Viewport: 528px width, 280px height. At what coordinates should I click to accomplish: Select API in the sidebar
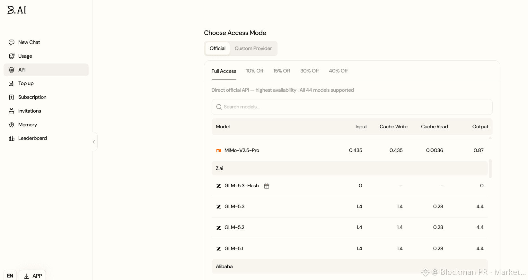point(46,70)
